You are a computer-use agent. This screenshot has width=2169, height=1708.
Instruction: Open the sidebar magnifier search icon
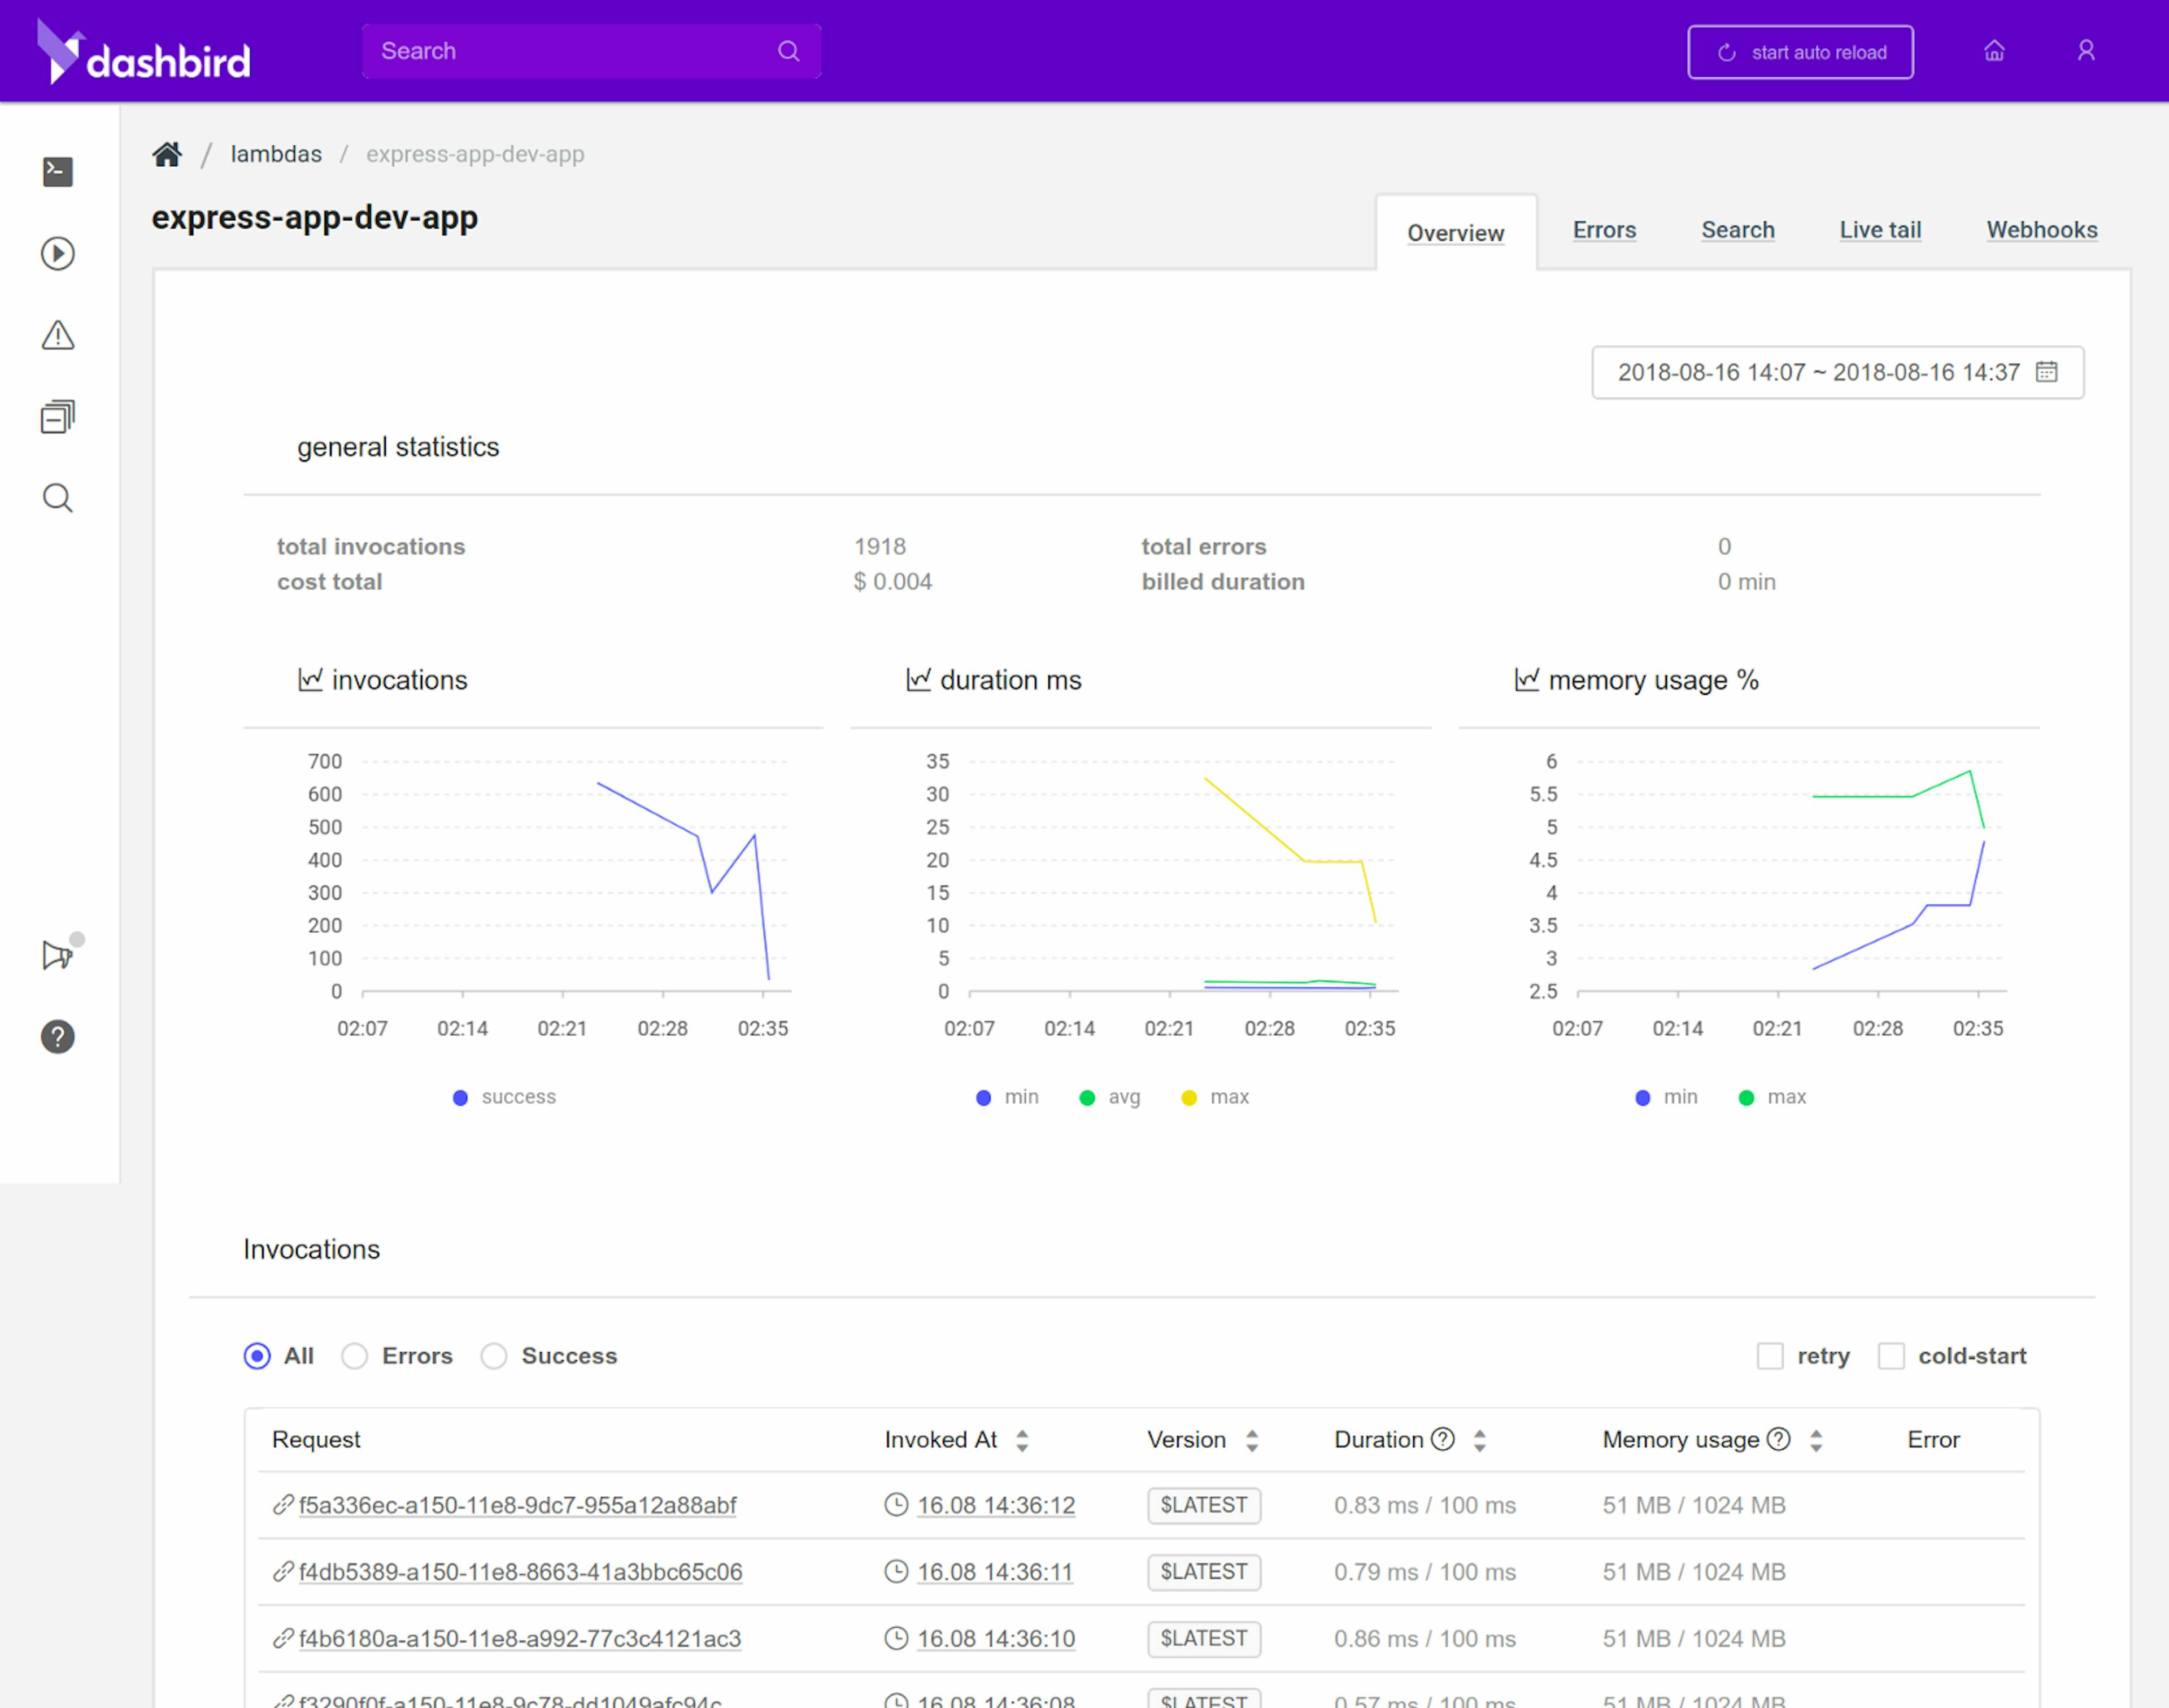pos(57,498)
